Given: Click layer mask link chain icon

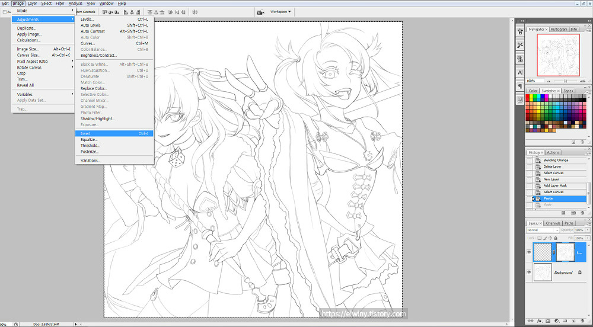Looking at the screenshot, I should (x=554, y=252).
